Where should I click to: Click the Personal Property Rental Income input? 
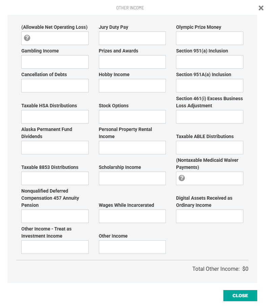click(x=132, y=148)
